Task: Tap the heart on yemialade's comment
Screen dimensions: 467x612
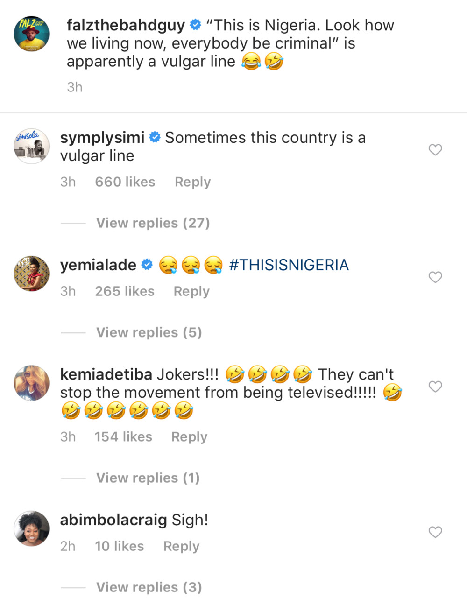Action: [435, 277]
